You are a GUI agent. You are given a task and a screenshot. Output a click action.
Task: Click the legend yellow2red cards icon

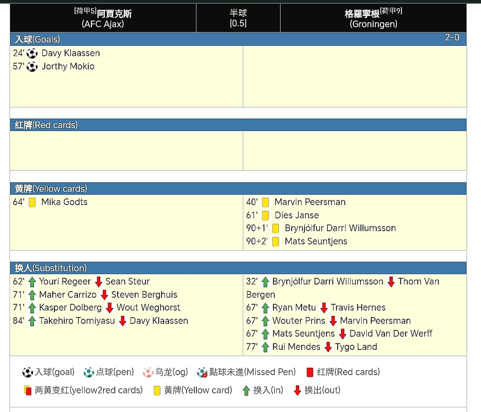pos(28,390)
